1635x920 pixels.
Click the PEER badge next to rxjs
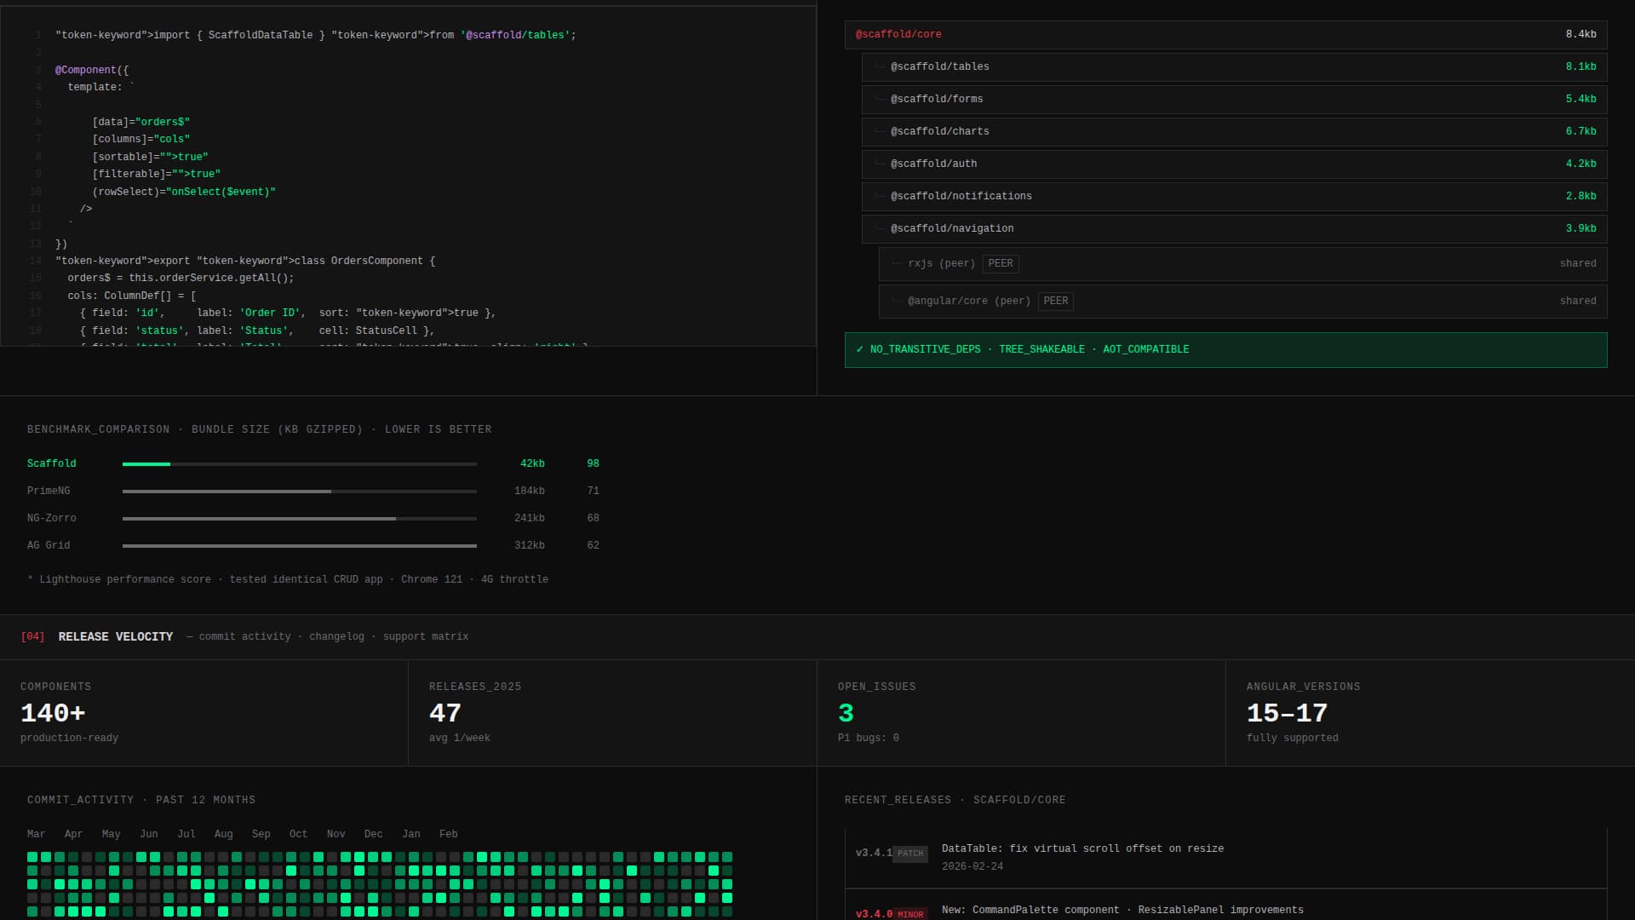click(x=1001, y=264)
